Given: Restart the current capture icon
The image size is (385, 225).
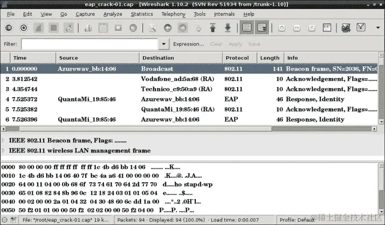Looking at the screenshot, I should coord(68,28).
